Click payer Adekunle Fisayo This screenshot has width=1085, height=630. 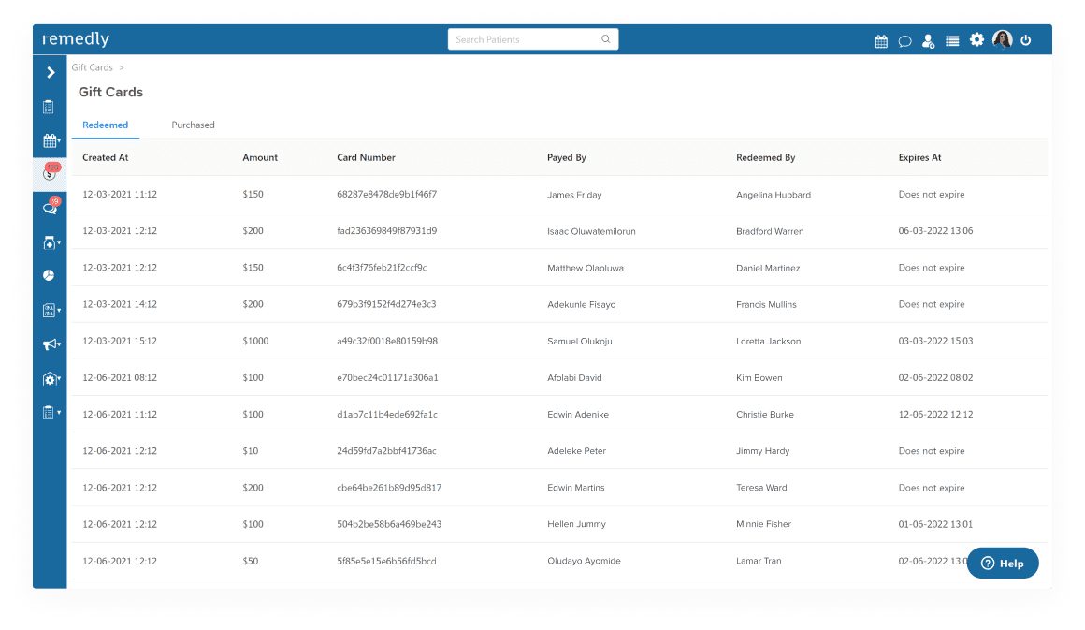[x=581, y=304]
